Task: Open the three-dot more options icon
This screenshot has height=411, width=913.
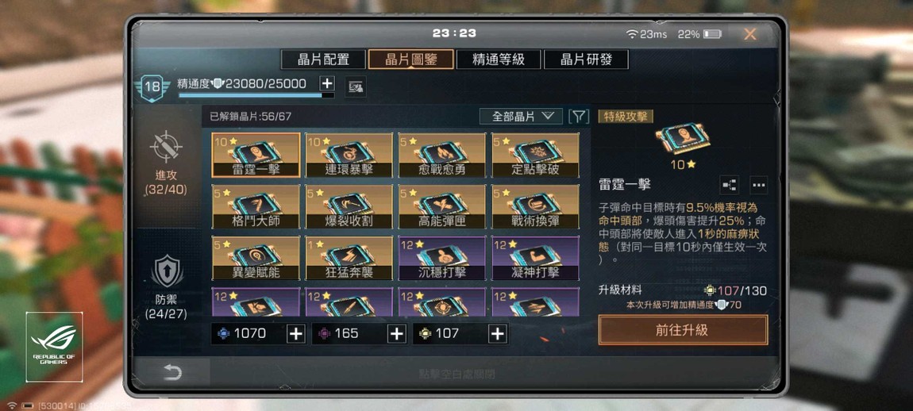Action: [758, 185]
